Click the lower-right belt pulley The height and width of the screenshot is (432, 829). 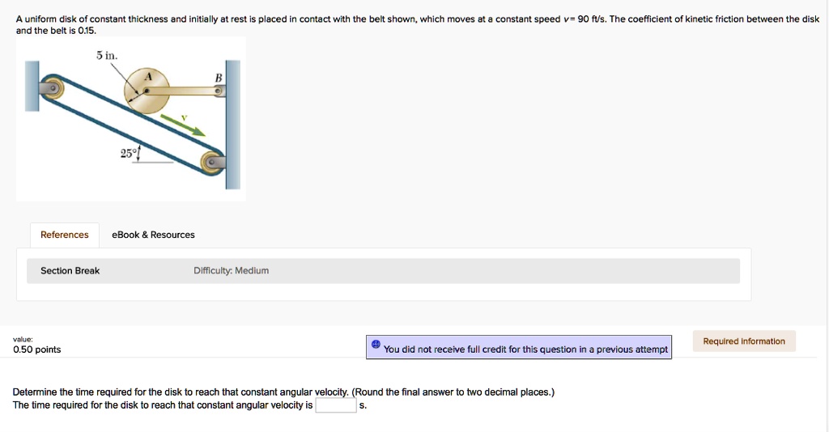(213, 161)
